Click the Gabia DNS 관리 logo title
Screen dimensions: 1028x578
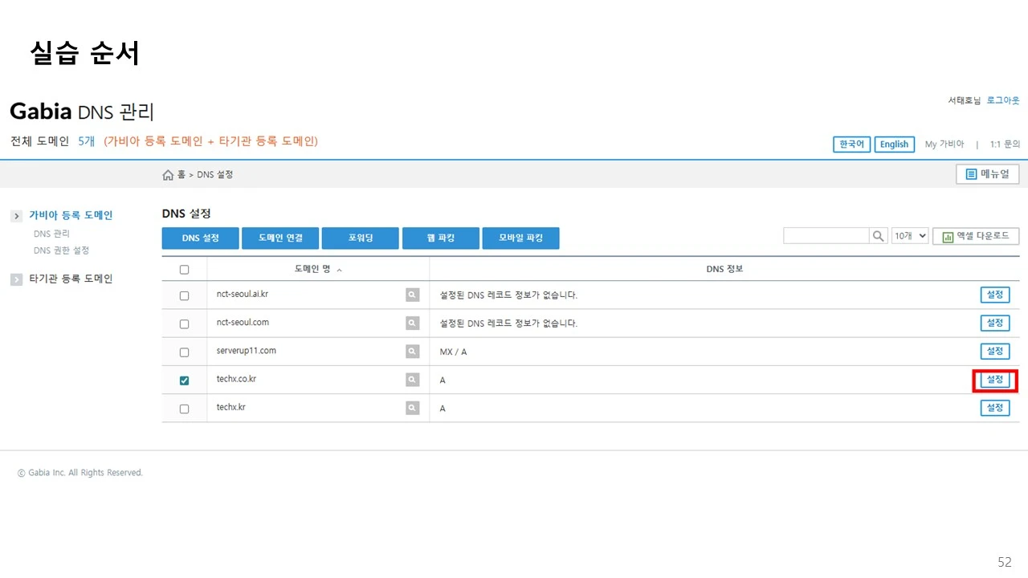(x=81, y=111)
